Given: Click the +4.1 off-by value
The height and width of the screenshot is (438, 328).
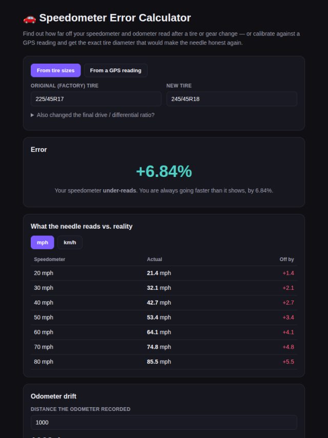Looking at the screenshot, I should click(288, 332).
